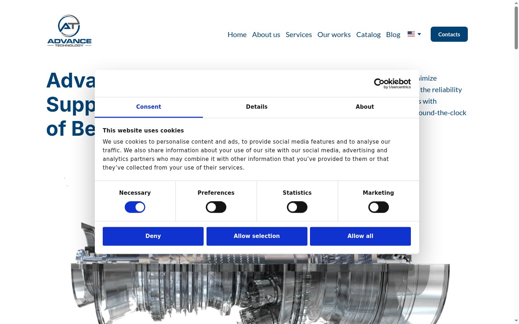Image resolution: width=519 pixels, height=324 pixels.
Task: Toggle the Necessary cookies switch
Action: click(x=135, y=207)
